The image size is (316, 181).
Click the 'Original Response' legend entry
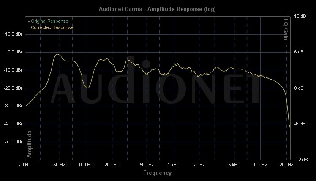tap(48, 21)
